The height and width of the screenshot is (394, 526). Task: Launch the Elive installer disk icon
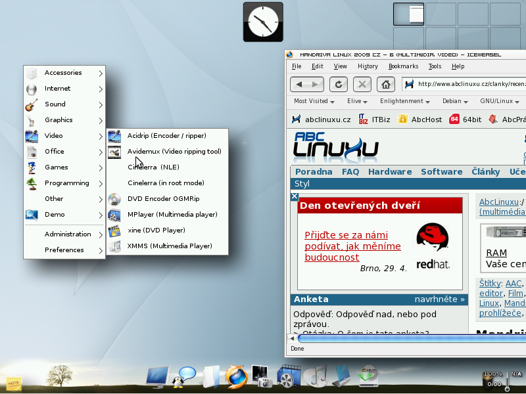point(368,376)
